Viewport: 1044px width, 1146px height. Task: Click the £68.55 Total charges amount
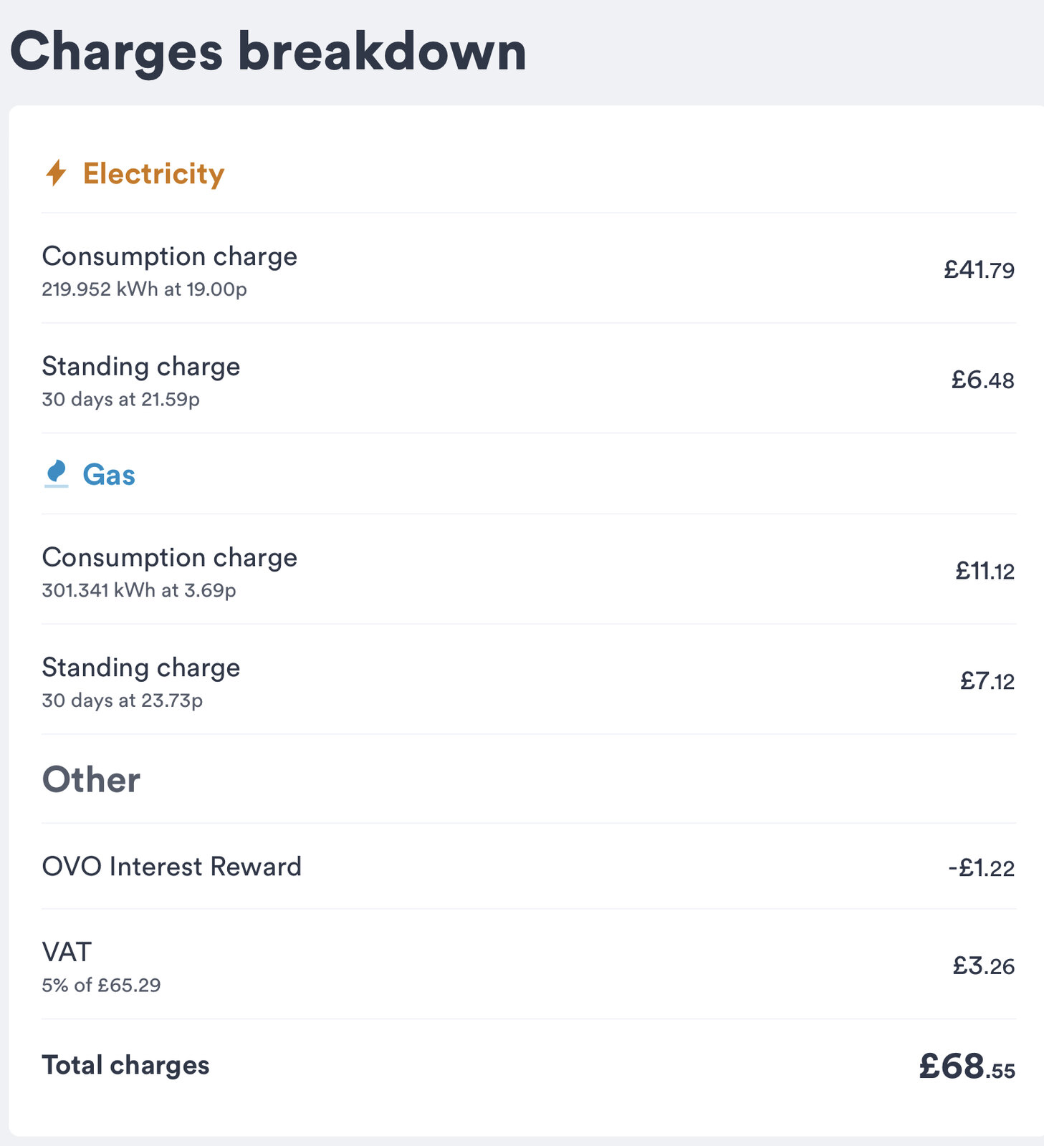(x=967, y=1066)
